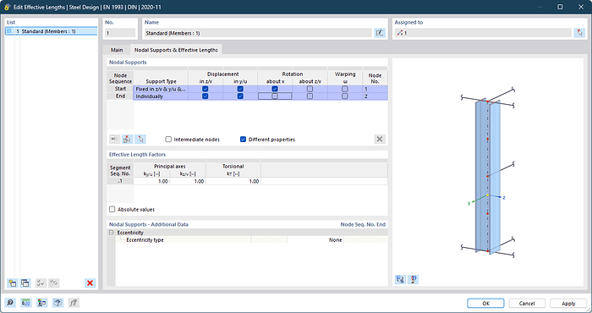Click the edit name pencil icon
592x313 pixels.
(x=380, y=33)
